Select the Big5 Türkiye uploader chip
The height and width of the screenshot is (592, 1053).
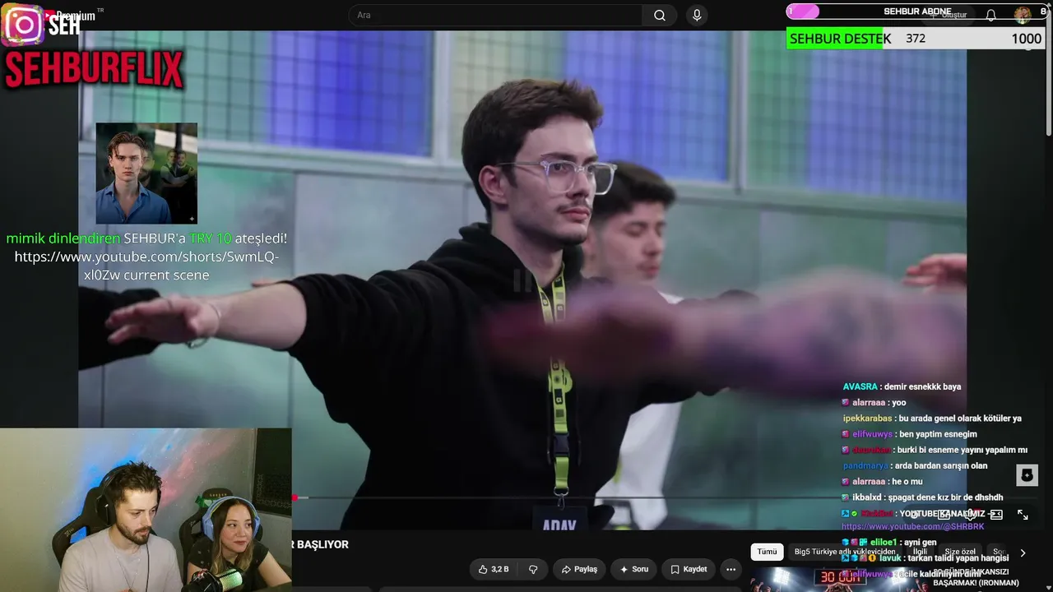(x=845, y=553)
